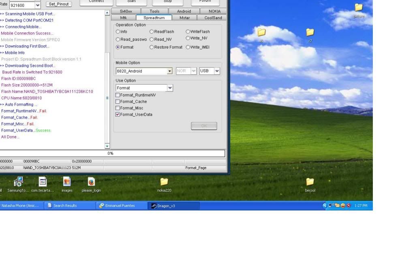Image resolution: width=415 pixels, height=259 pixels.
Task: Uncheck the Format_UserData checkbox
Action: click(x=118, y=115)
